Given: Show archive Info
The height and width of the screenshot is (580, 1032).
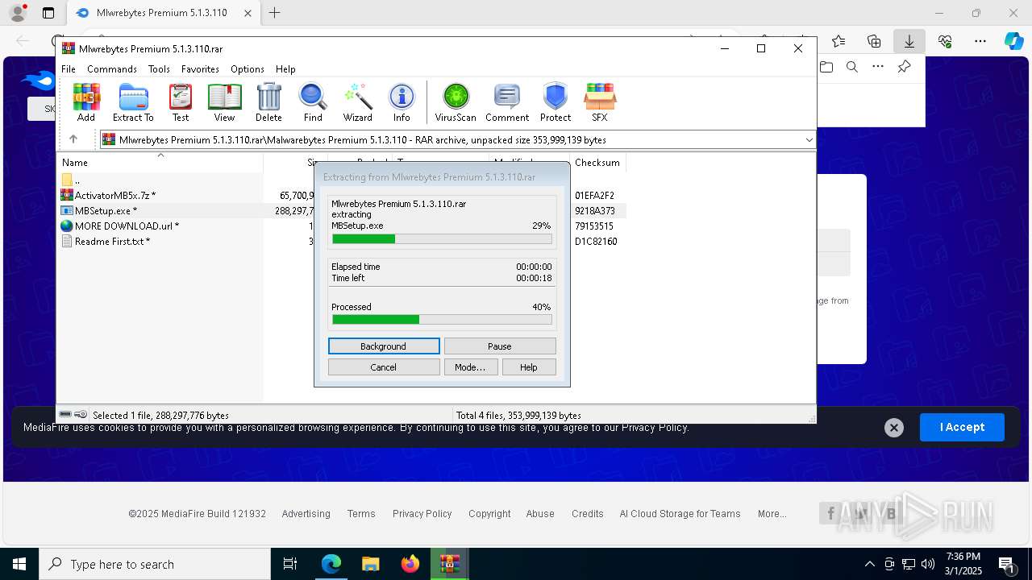Looking at the screenshot, I should coord(402,102).
